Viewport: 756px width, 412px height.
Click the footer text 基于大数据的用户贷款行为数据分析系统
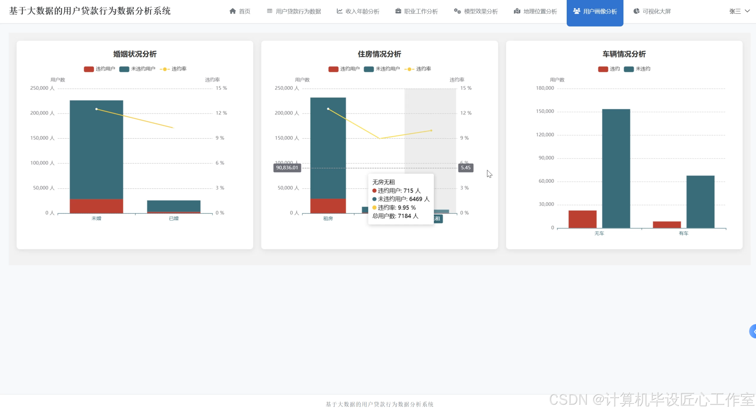coord(379,404)
